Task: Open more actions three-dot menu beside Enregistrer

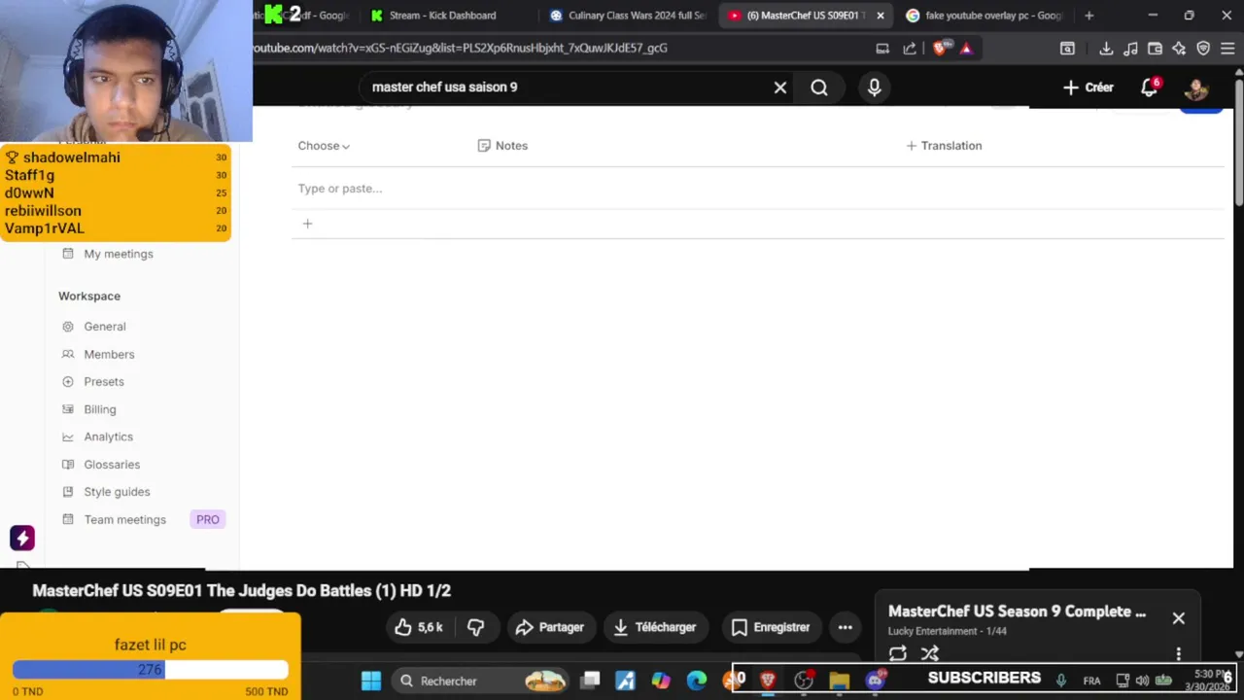Action: (x=846, y=627)
